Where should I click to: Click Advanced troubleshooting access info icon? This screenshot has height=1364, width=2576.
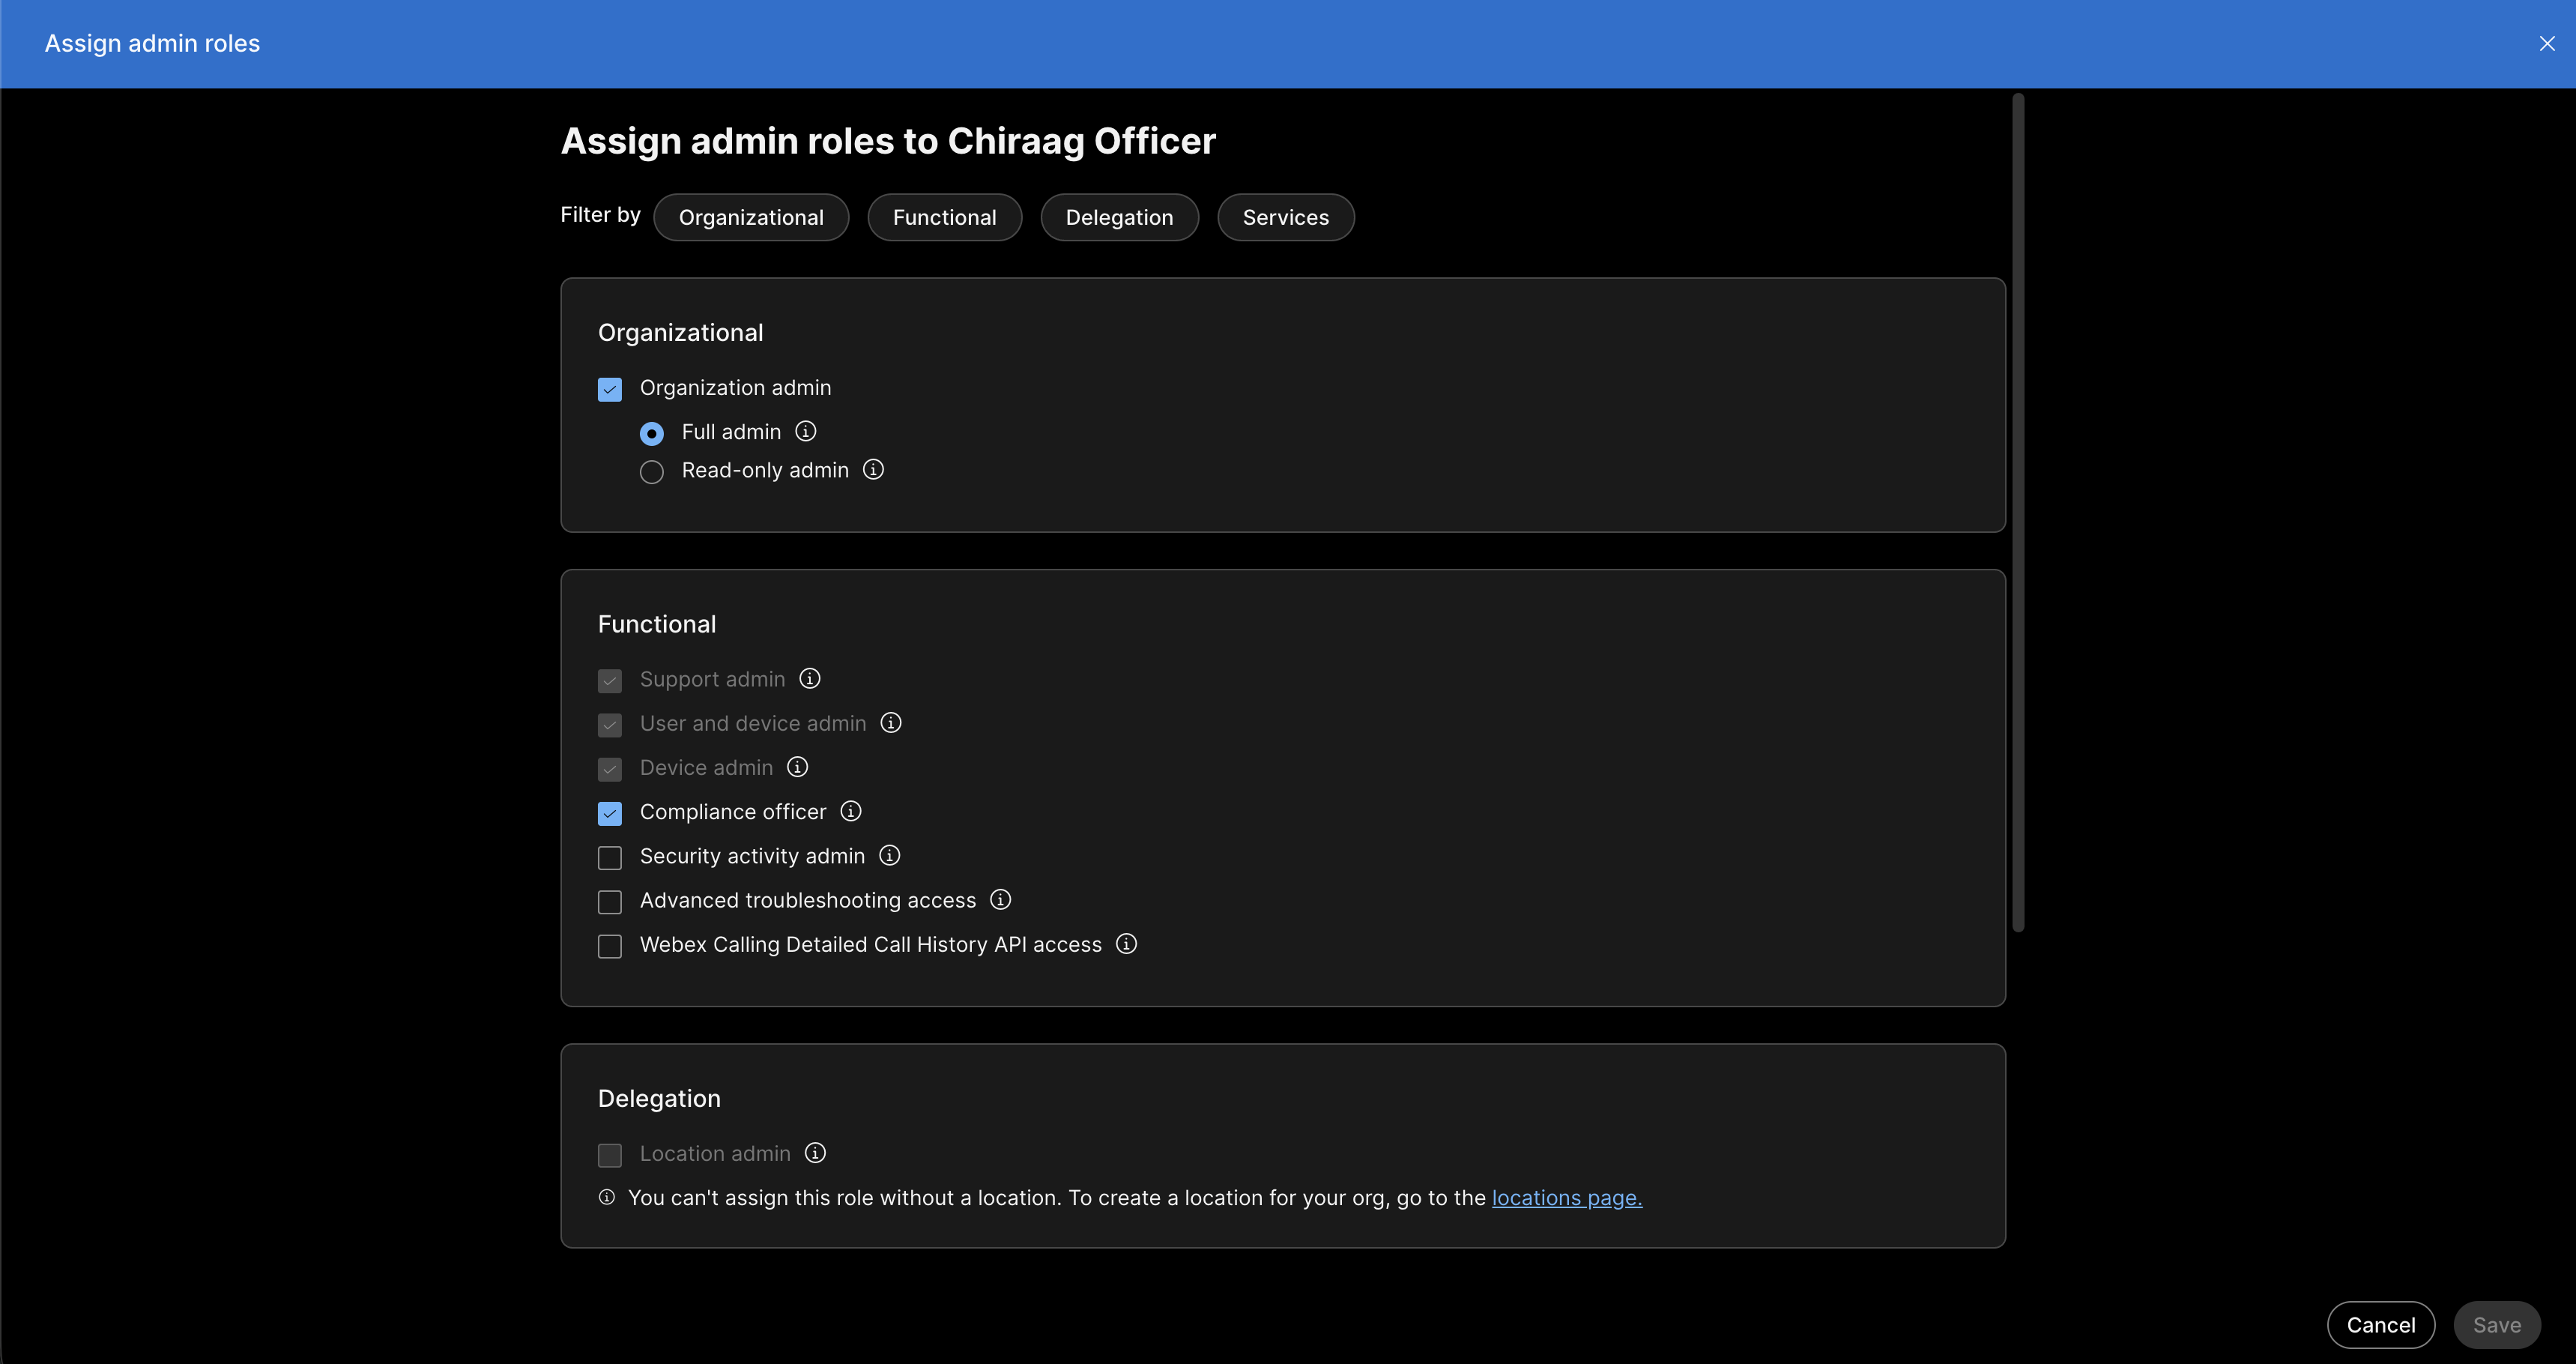(1000, 899)
